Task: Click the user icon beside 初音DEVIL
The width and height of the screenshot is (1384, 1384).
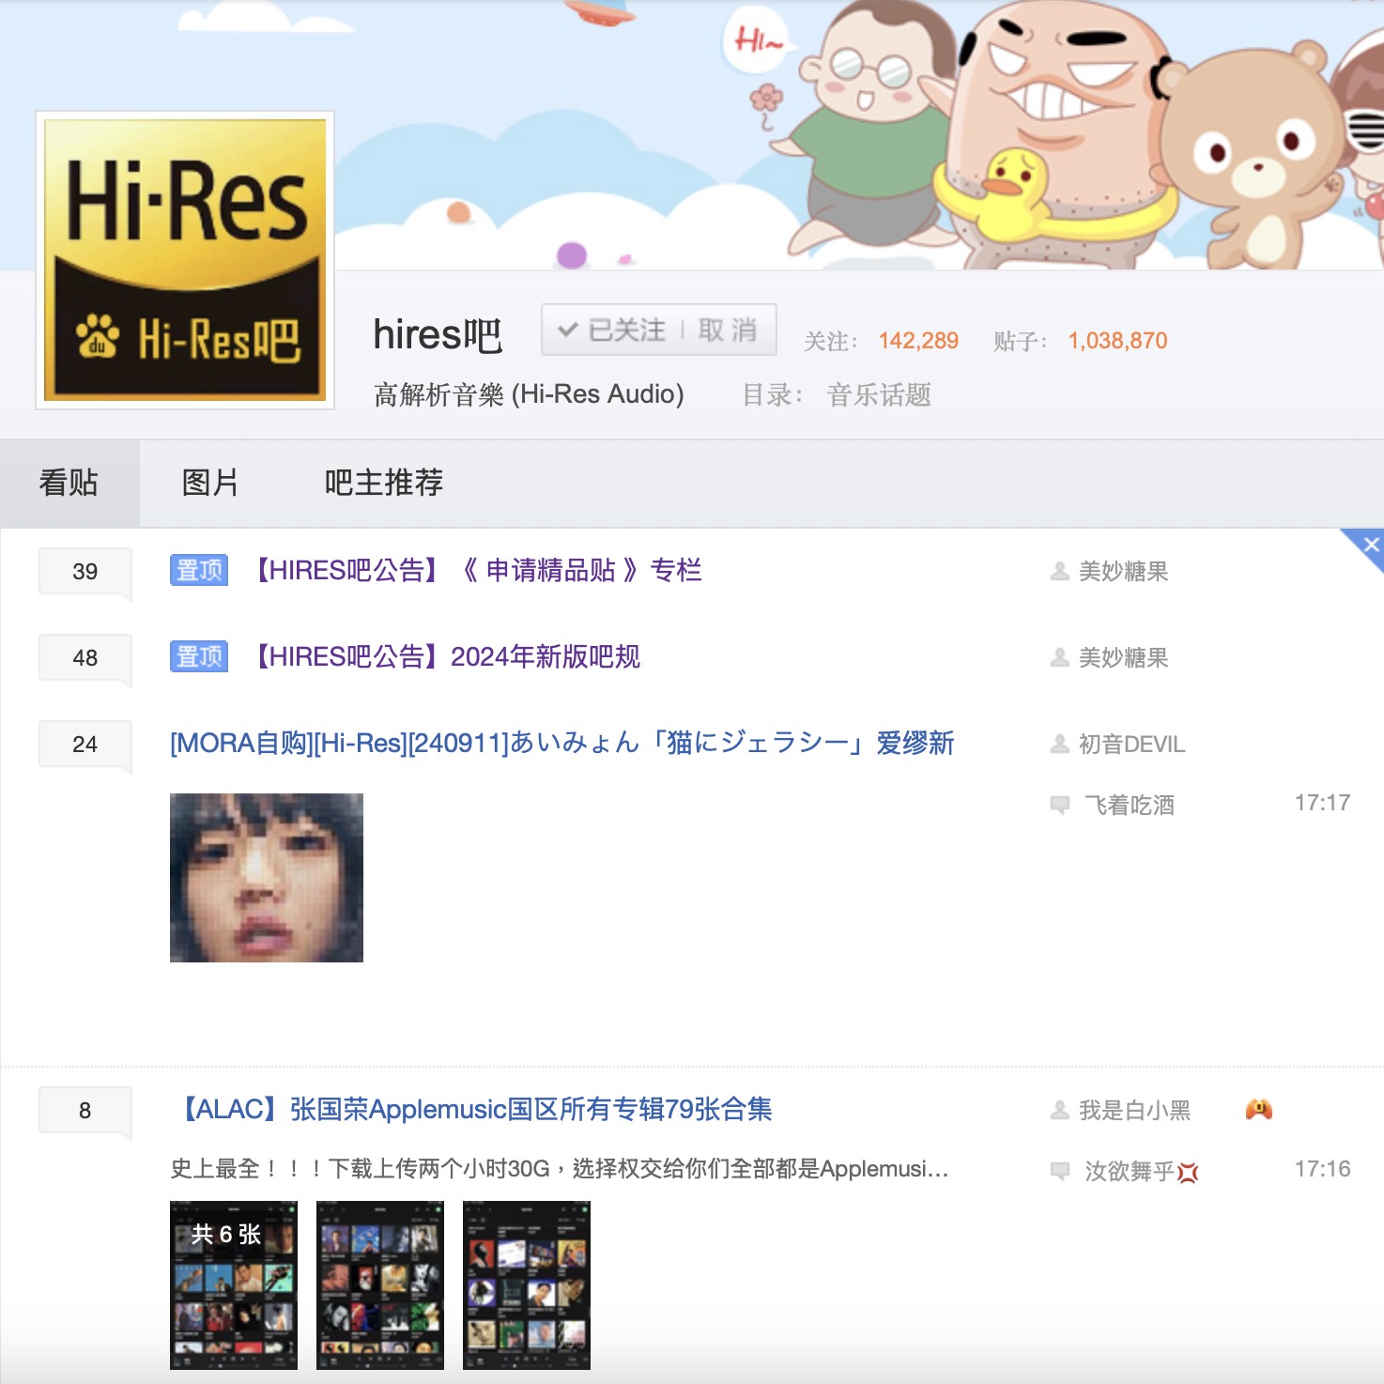Action: coord(1060,745)
